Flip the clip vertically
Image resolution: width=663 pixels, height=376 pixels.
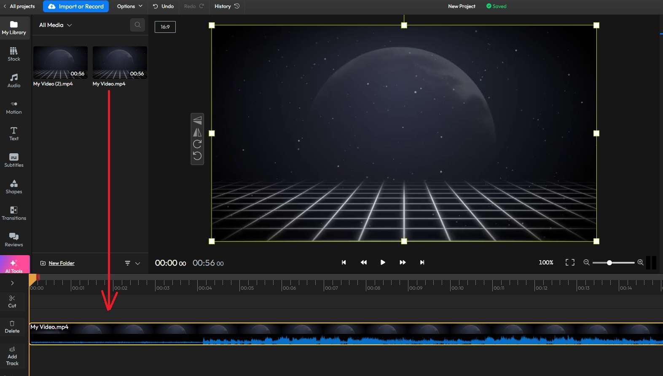(197, 120)
